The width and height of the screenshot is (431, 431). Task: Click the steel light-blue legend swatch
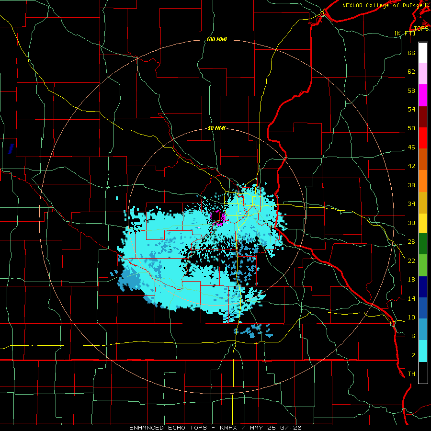(x=423, y=329)
